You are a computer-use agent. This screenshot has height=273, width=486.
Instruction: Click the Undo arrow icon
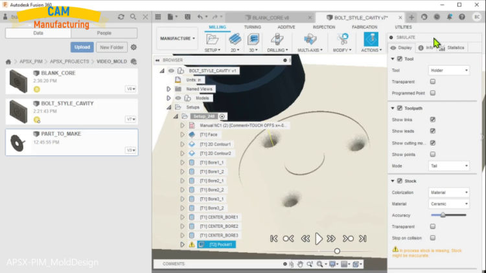click(x=200, y=17)
